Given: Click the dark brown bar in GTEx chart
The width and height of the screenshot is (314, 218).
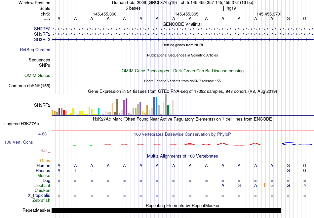Looking at the screenshot, I should tap(117, 107).
